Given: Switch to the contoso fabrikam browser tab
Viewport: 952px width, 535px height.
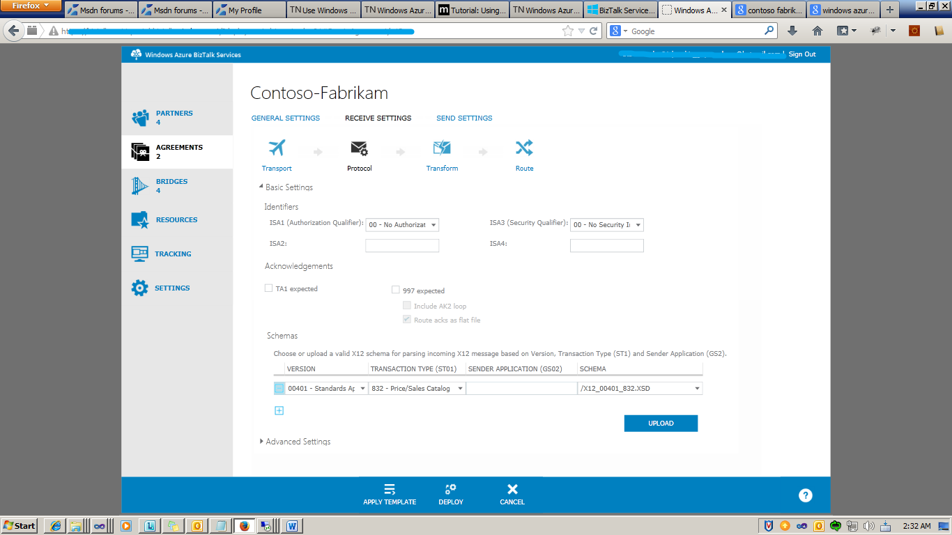Looking at the screenshot, I should 769,10.
